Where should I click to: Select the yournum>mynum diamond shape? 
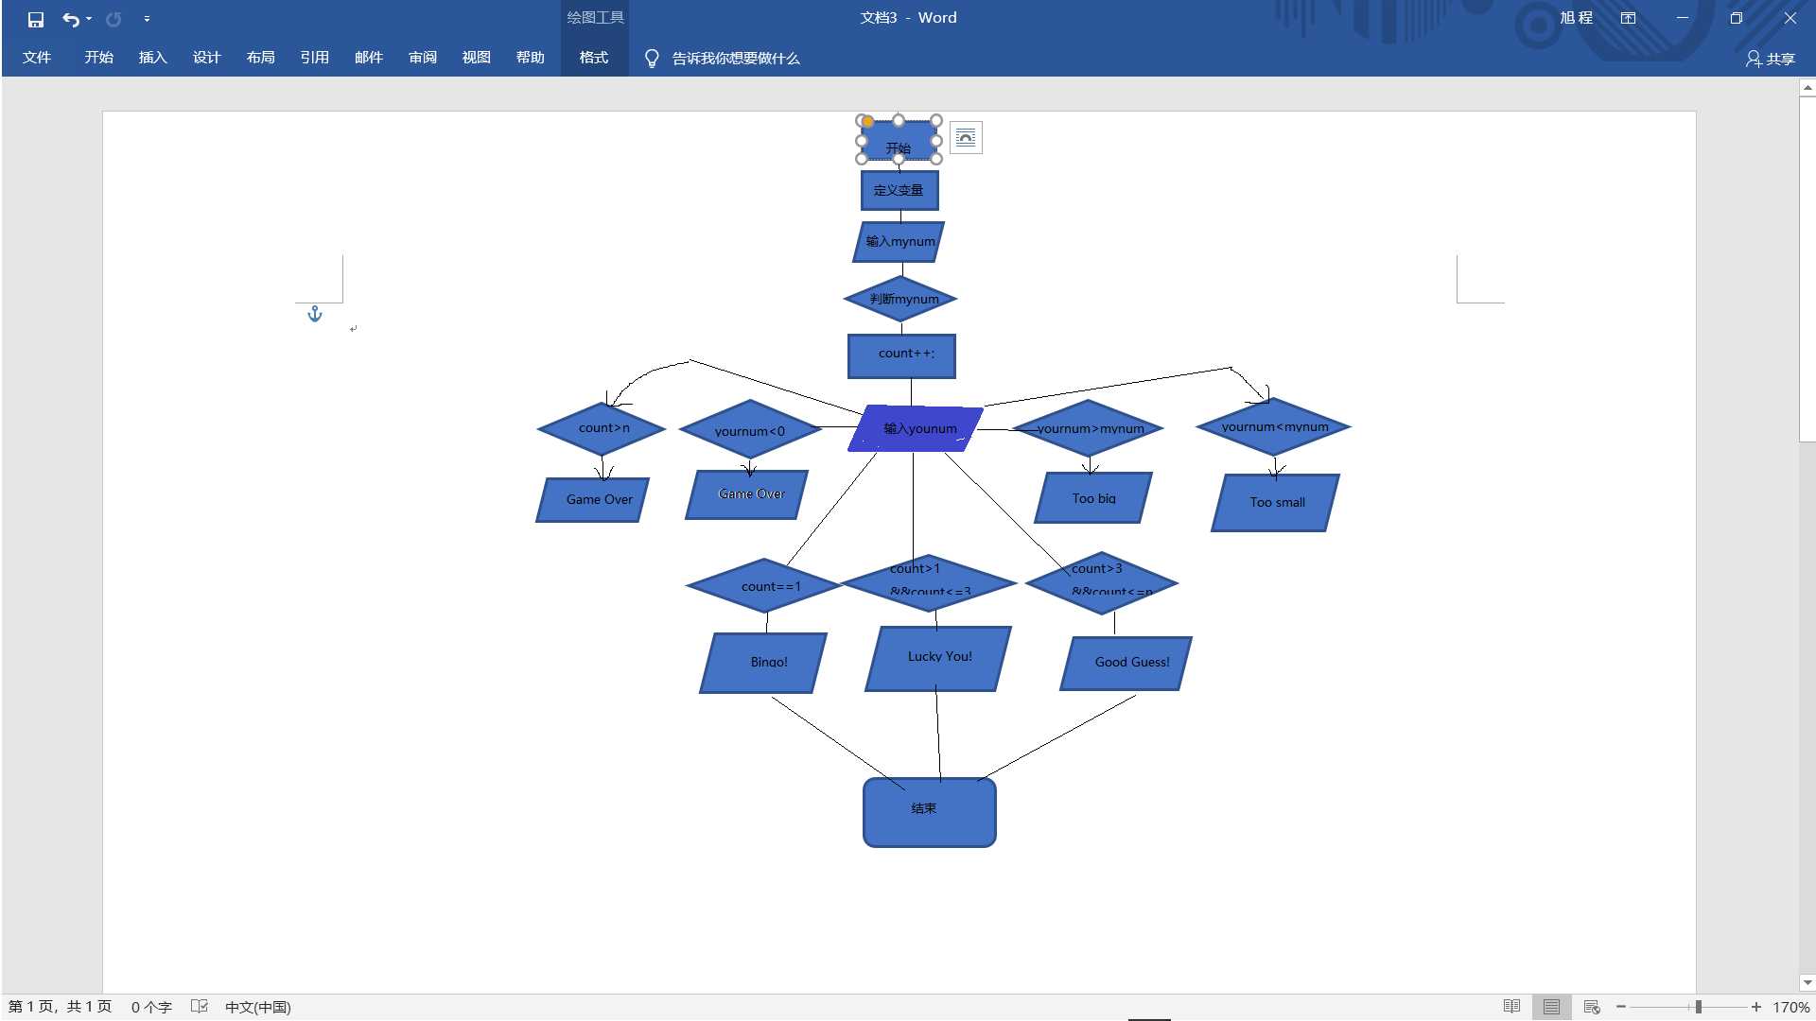pos(1088,428)
